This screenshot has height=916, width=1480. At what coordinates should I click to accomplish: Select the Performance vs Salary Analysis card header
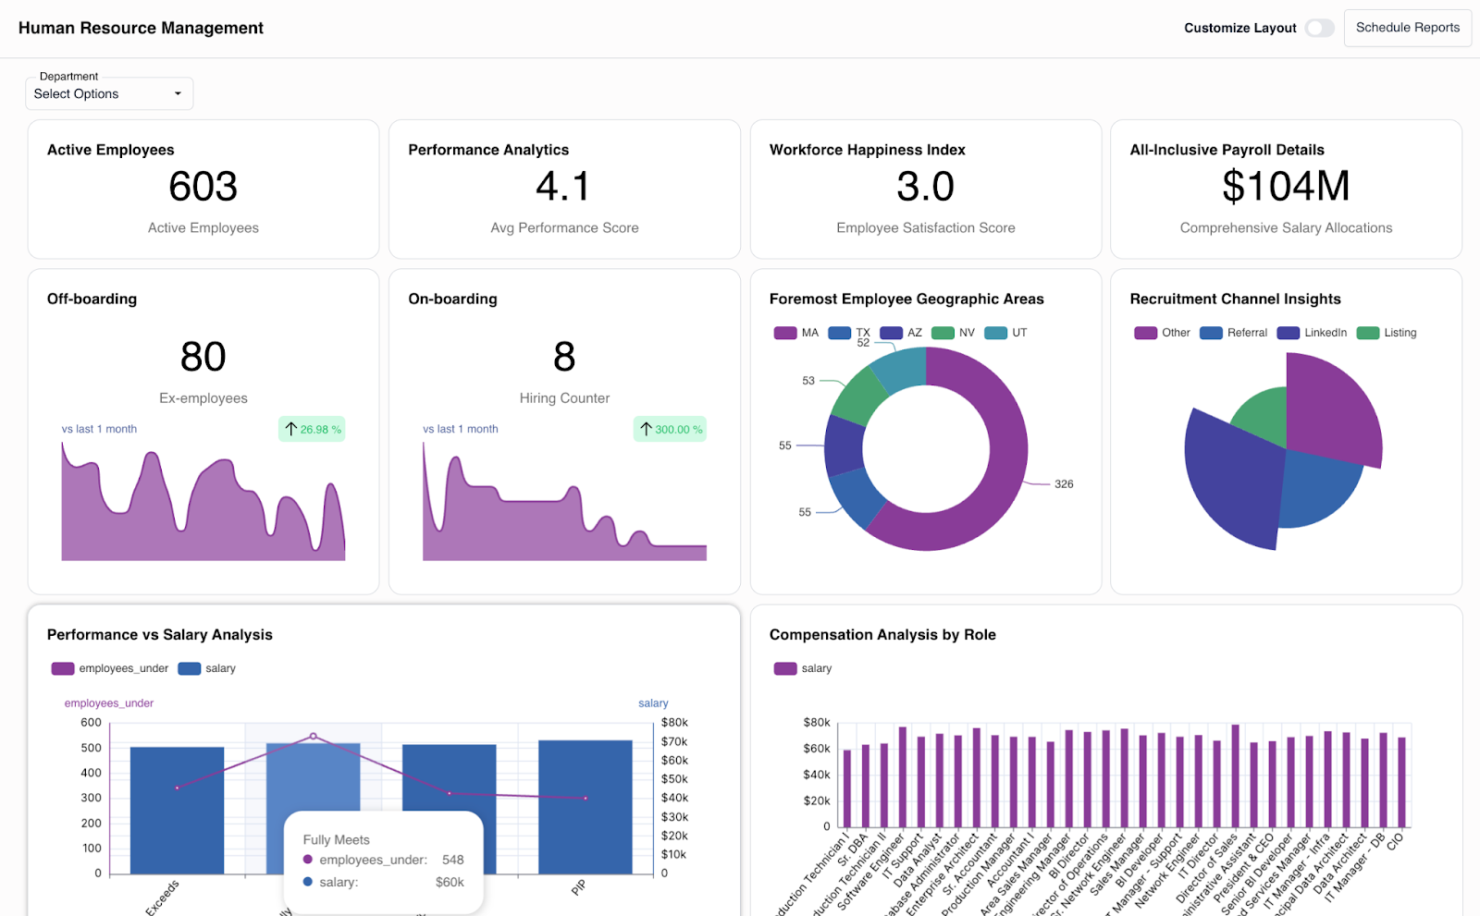click(159, 635)
